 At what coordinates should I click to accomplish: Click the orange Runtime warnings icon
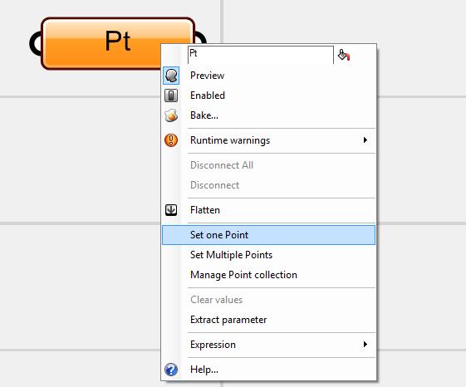(171, 140)
